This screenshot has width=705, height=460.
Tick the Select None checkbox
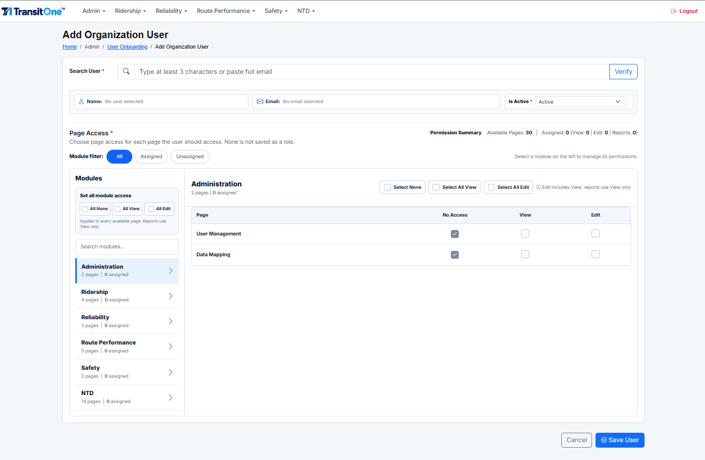387,187
